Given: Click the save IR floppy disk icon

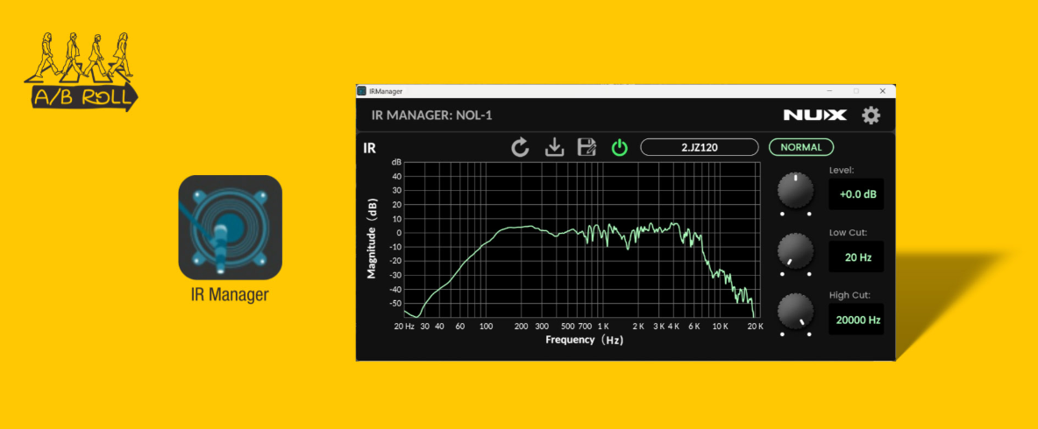Looking at the screenshot, I should [587, 147].
